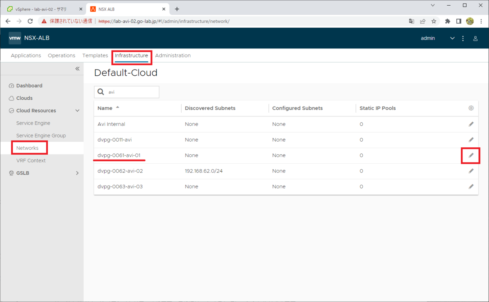Image resolution: width=489 pixels, height=302 pixels.
Task: Toggle browser side panel icon
Action: pyautogui.click(x=458, y=21)
